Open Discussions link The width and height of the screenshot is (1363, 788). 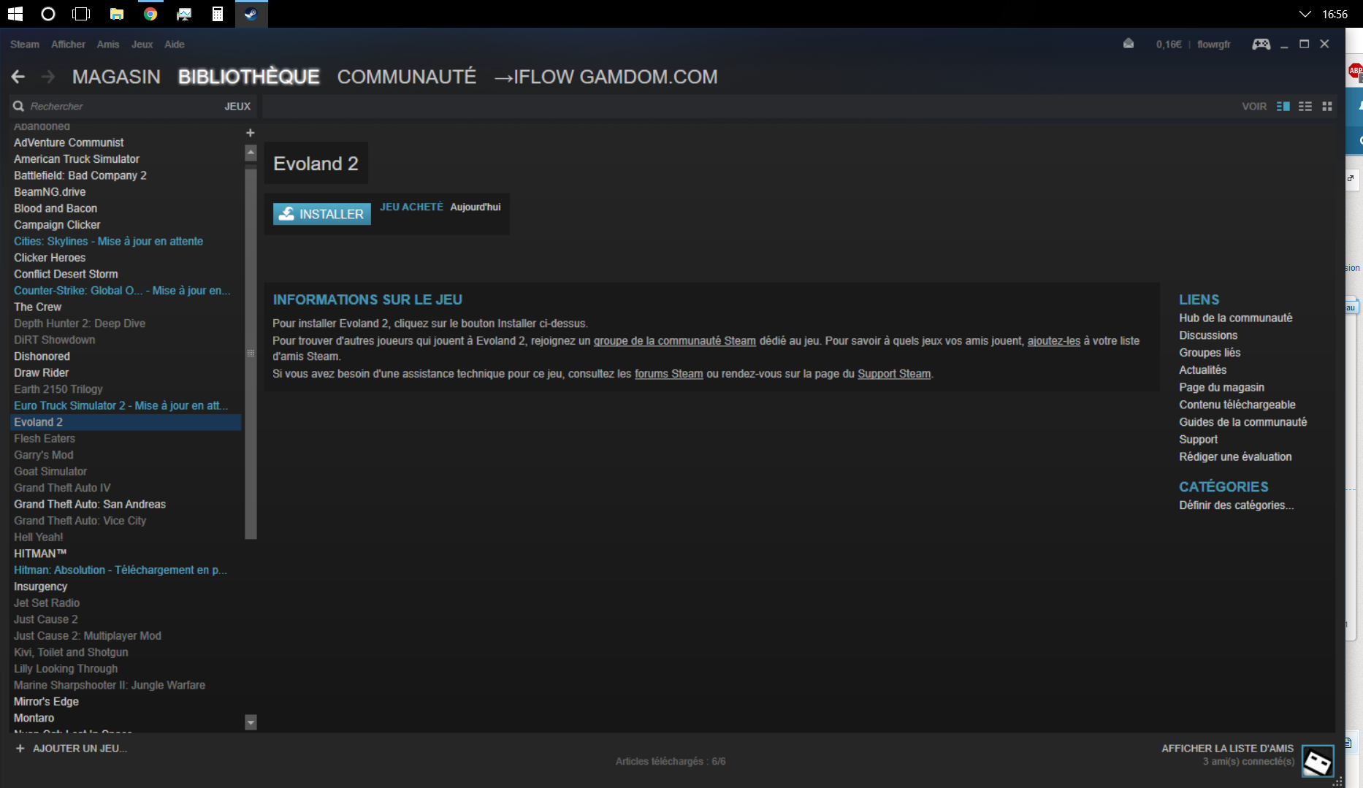pyautogui.click(x=1208, y=336)
